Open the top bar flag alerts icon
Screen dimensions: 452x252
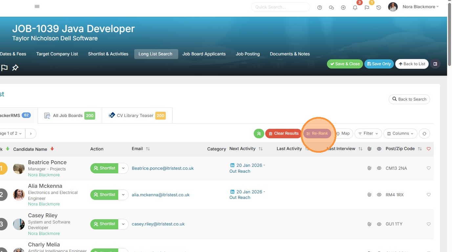[367, 8]
